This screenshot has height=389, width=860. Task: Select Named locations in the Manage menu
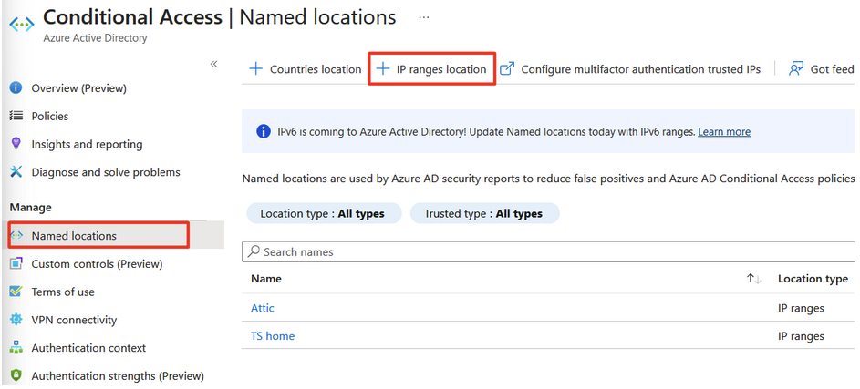coord(74,236)
